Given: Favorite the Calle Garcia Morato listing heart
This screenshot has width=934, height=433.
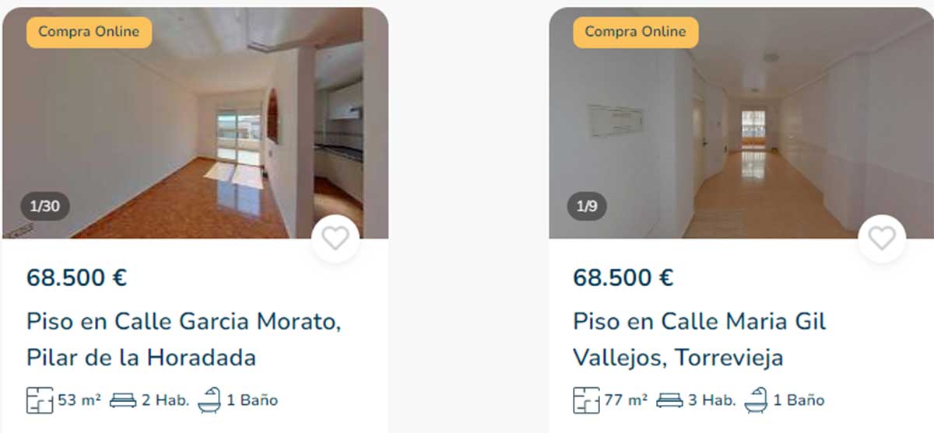Looking at the screenshot, I should coord(335,238).
